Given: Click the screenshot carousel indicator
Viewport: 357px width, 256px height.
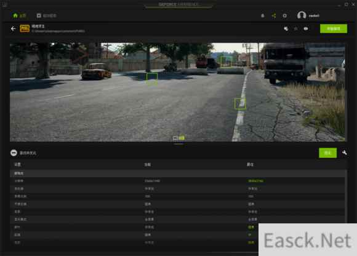Looking at the screenshot, I should 178,138.
